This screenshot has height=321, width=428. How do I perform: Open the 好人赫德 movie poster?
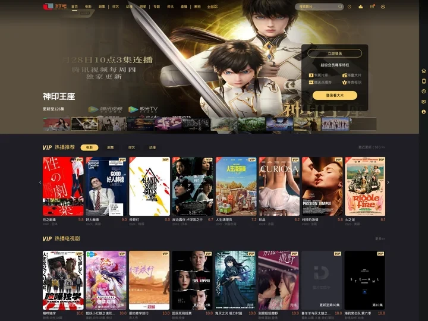tap(106, 186)
